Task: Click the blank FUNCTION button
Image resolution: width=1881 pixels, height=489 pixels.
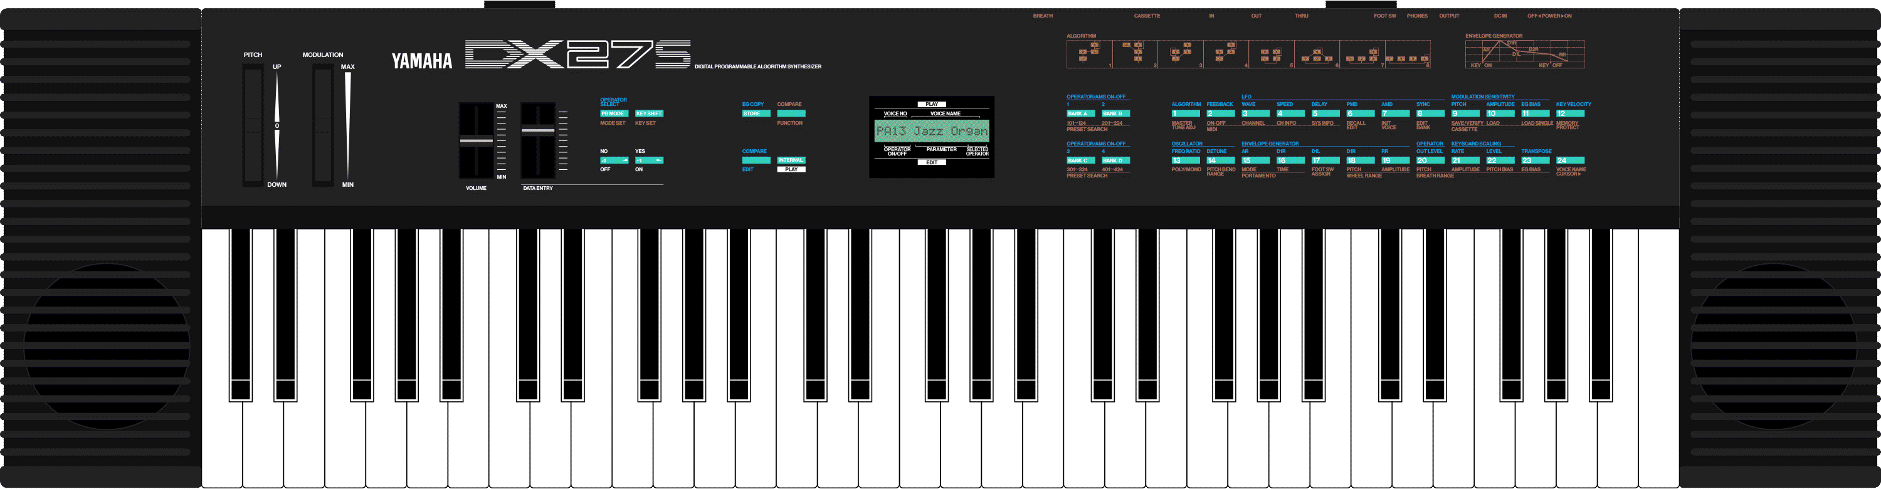Action: click(x=791, y=114)
